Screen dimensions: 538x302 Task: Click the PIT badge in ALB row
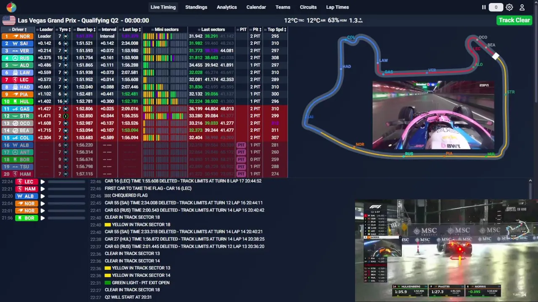(x=241, y=145)
